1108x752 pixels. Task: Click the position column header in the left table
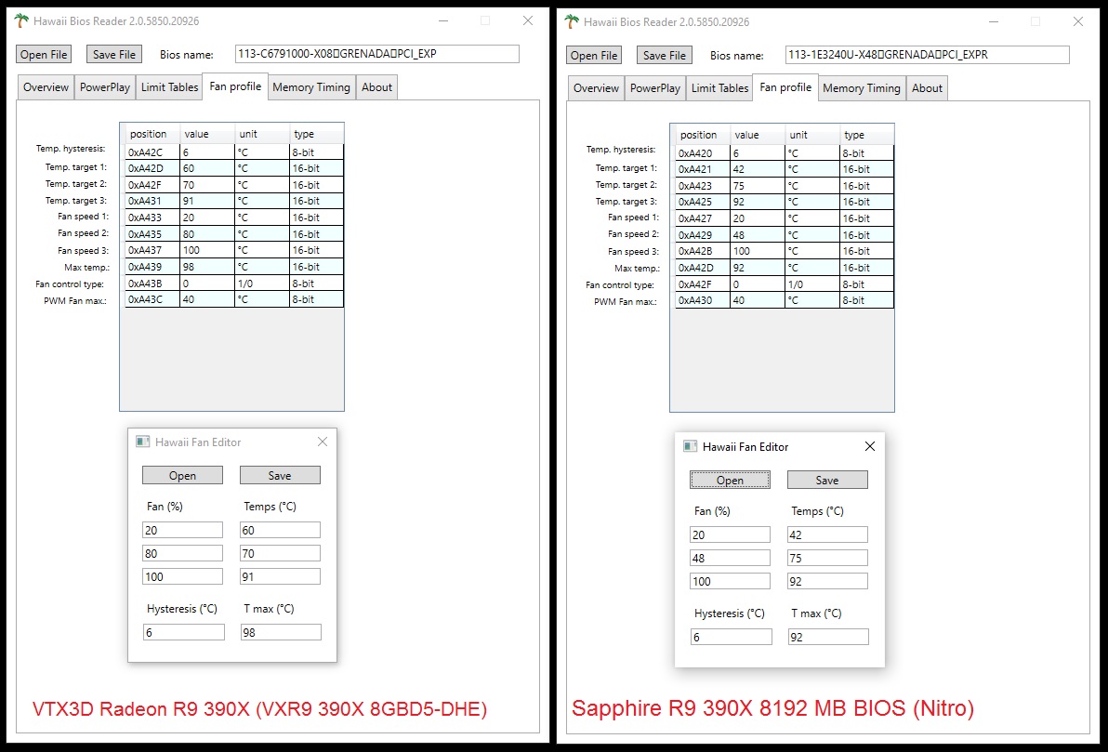click(x=152, y=134)
